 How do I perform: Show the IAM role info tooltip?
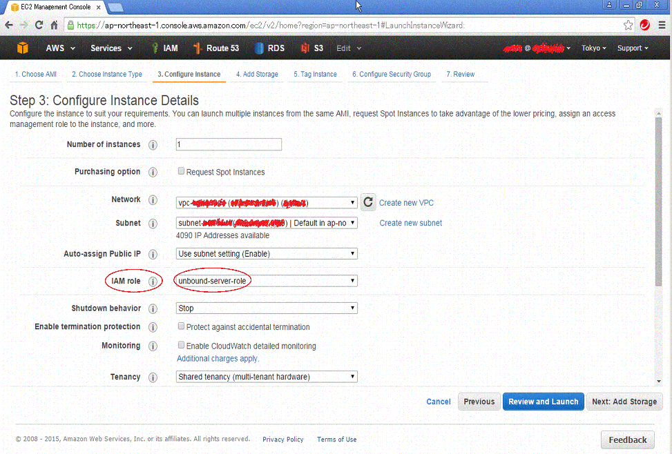click(152, 281)
